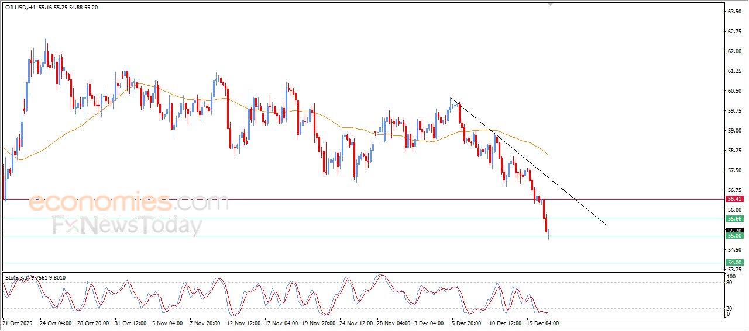Click the 21 Oct 2025 date label
Image resolution: width=749 pixels, height=331 pixels.
[x=18, y=322]
